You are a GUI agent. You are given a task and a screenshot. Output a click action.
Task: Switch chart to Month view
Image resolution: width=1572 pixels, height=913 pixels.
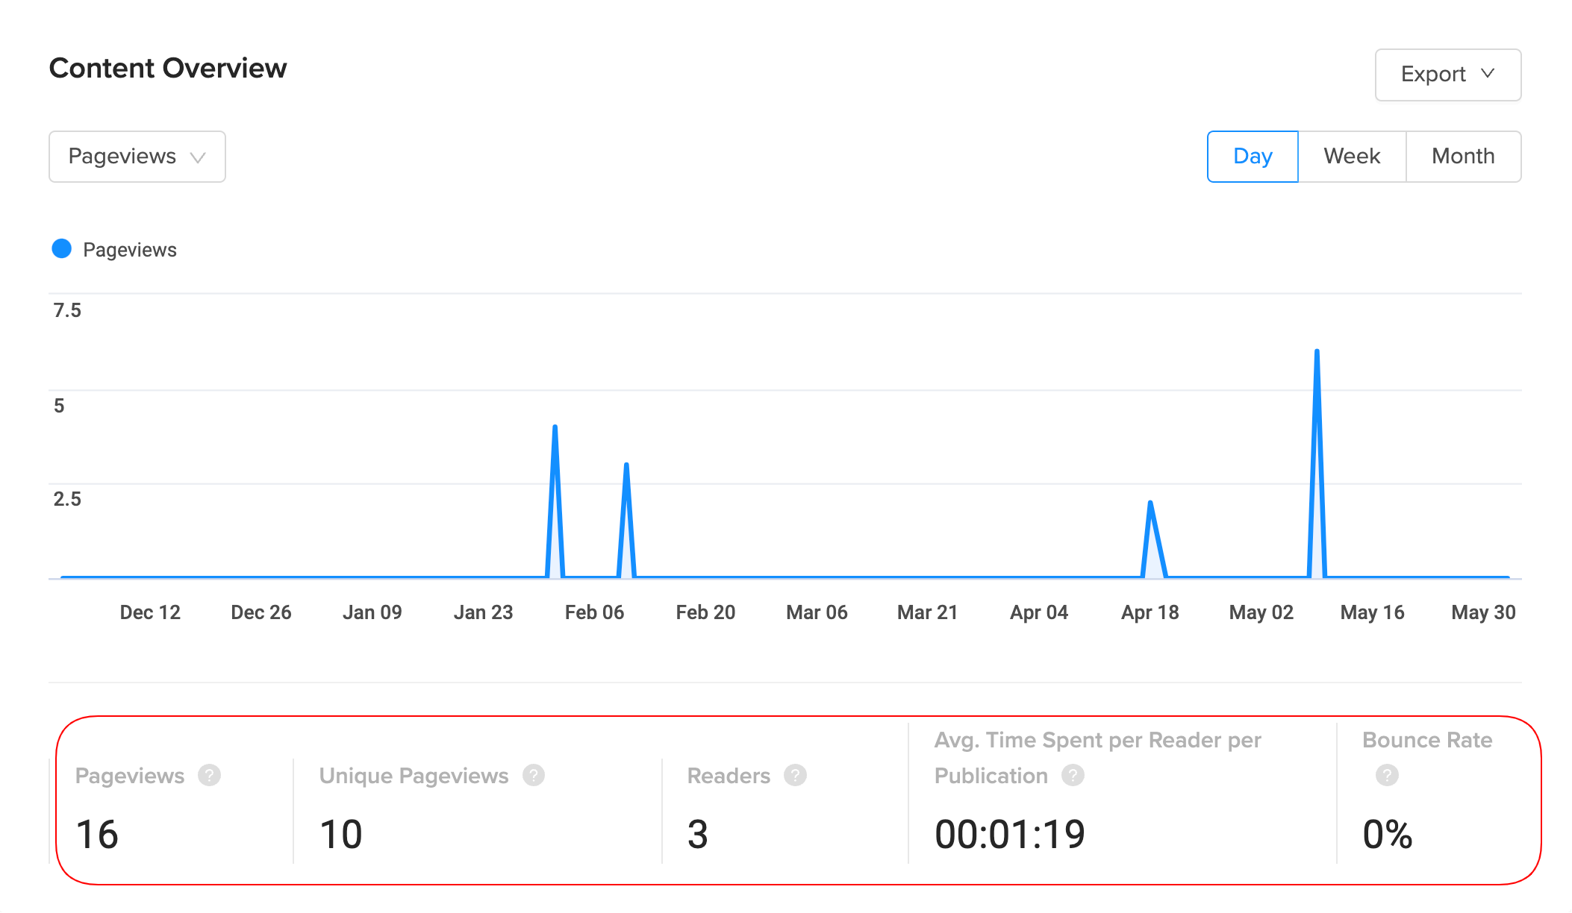(1463, 157)
